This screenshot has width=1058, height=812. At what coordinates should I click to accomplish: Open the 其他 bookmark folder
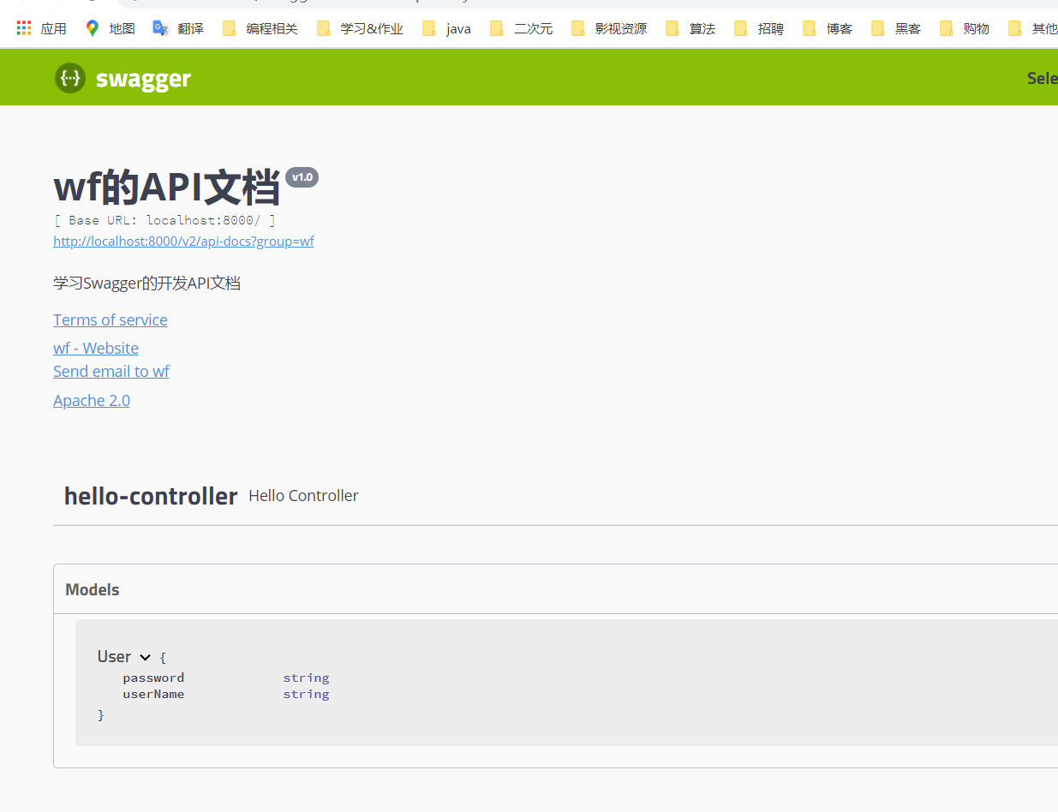pyautogui.click(x=1033, y=28)
